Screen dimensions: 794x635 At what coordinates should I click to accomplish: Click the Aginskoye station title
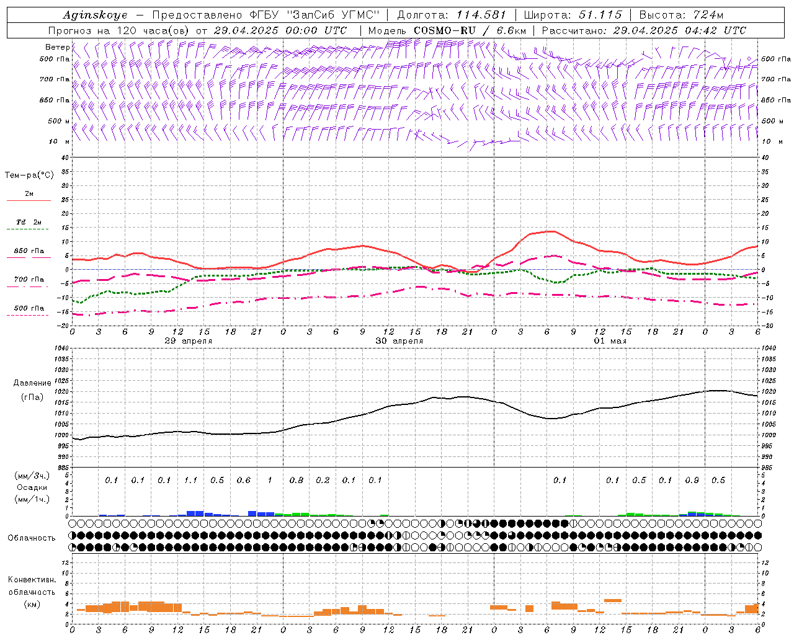[x=95, y=15]
